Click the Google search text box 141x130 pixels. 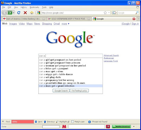70,56
